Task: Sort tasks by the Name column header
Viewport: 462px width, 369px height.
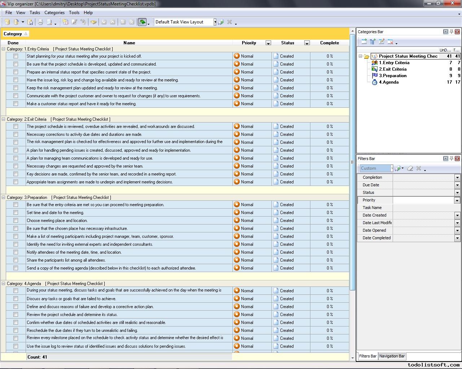Action: (x=129, y=43)
